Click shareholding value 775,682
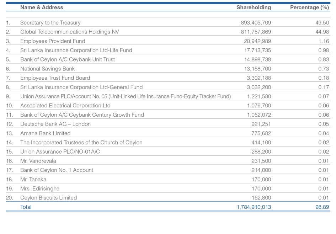Image resolution: width=336 pixels, height=234 pixels. click(x=261, y=133)
